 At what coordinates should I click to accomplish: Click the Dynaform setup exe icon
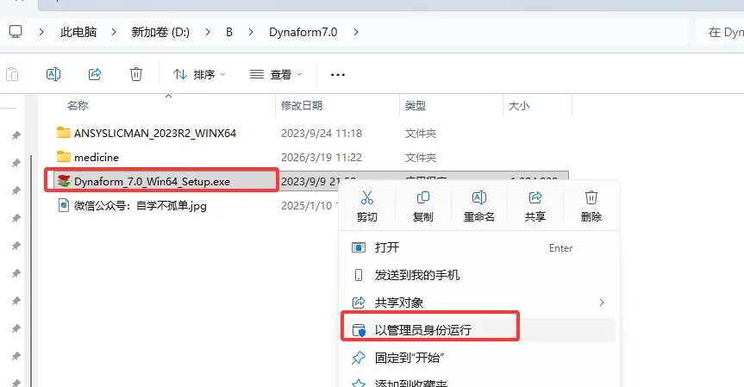(64, 181)
